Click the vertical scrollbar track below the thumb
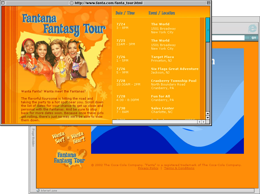This screenshot has height=194, width=260. point(207,77)
